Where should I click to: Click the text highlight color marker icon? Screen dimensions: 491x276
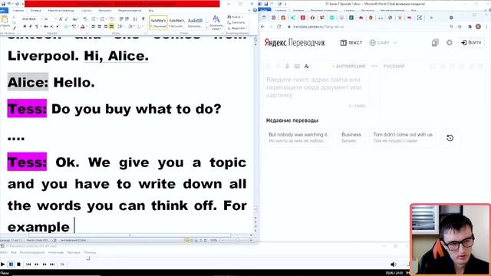coord(74,27)
